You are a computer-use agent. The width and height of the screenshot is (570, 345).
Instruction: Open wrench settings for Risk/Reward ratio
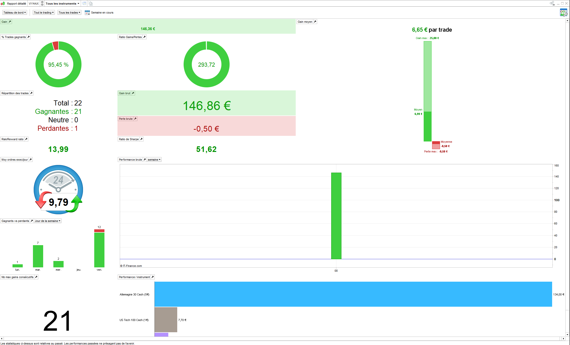pyautogui.click(x=26, y=139)
